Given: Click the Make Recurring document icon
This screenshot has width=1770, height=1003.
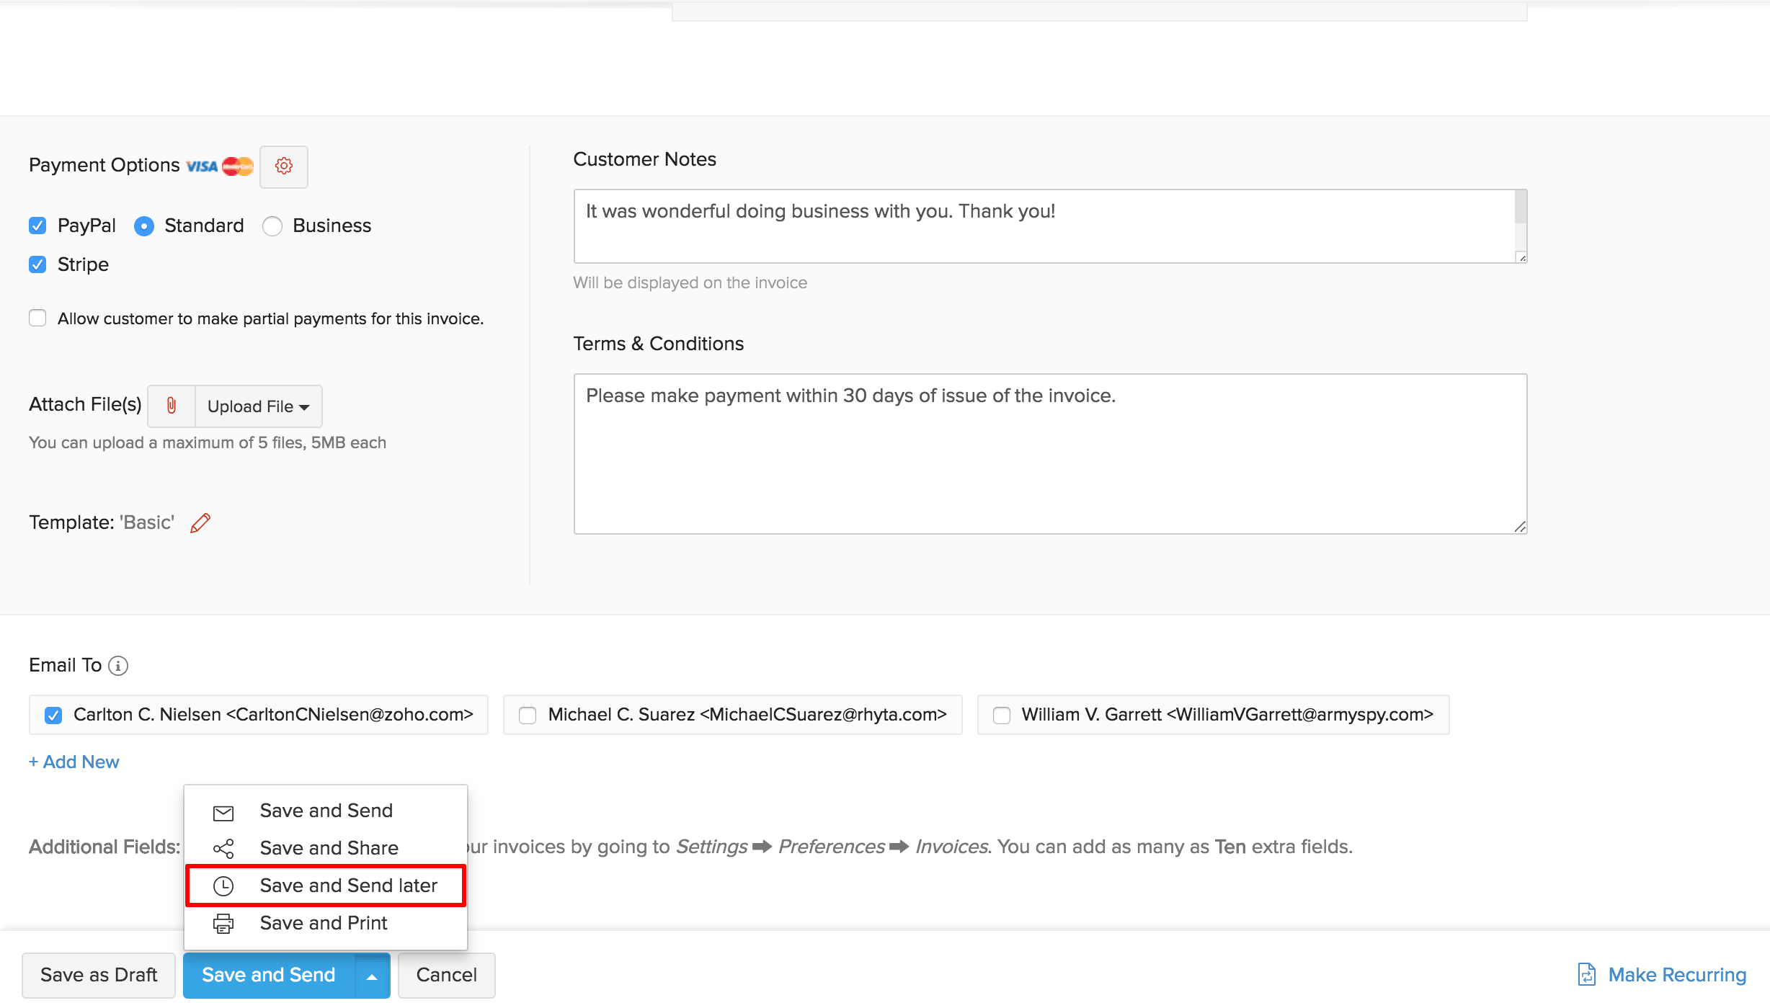Looking at the screenshot, I should click(1586, 975).
